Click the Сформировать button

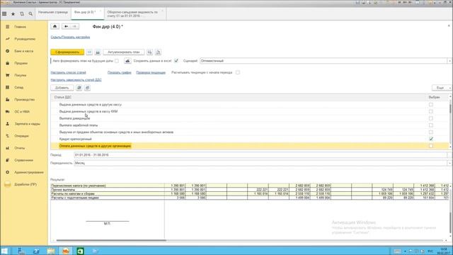[67, 52]
